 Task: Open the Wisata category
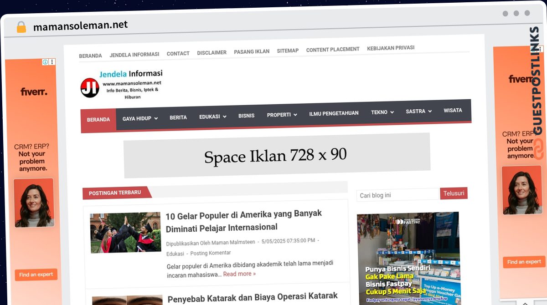(x=453, y=111)
